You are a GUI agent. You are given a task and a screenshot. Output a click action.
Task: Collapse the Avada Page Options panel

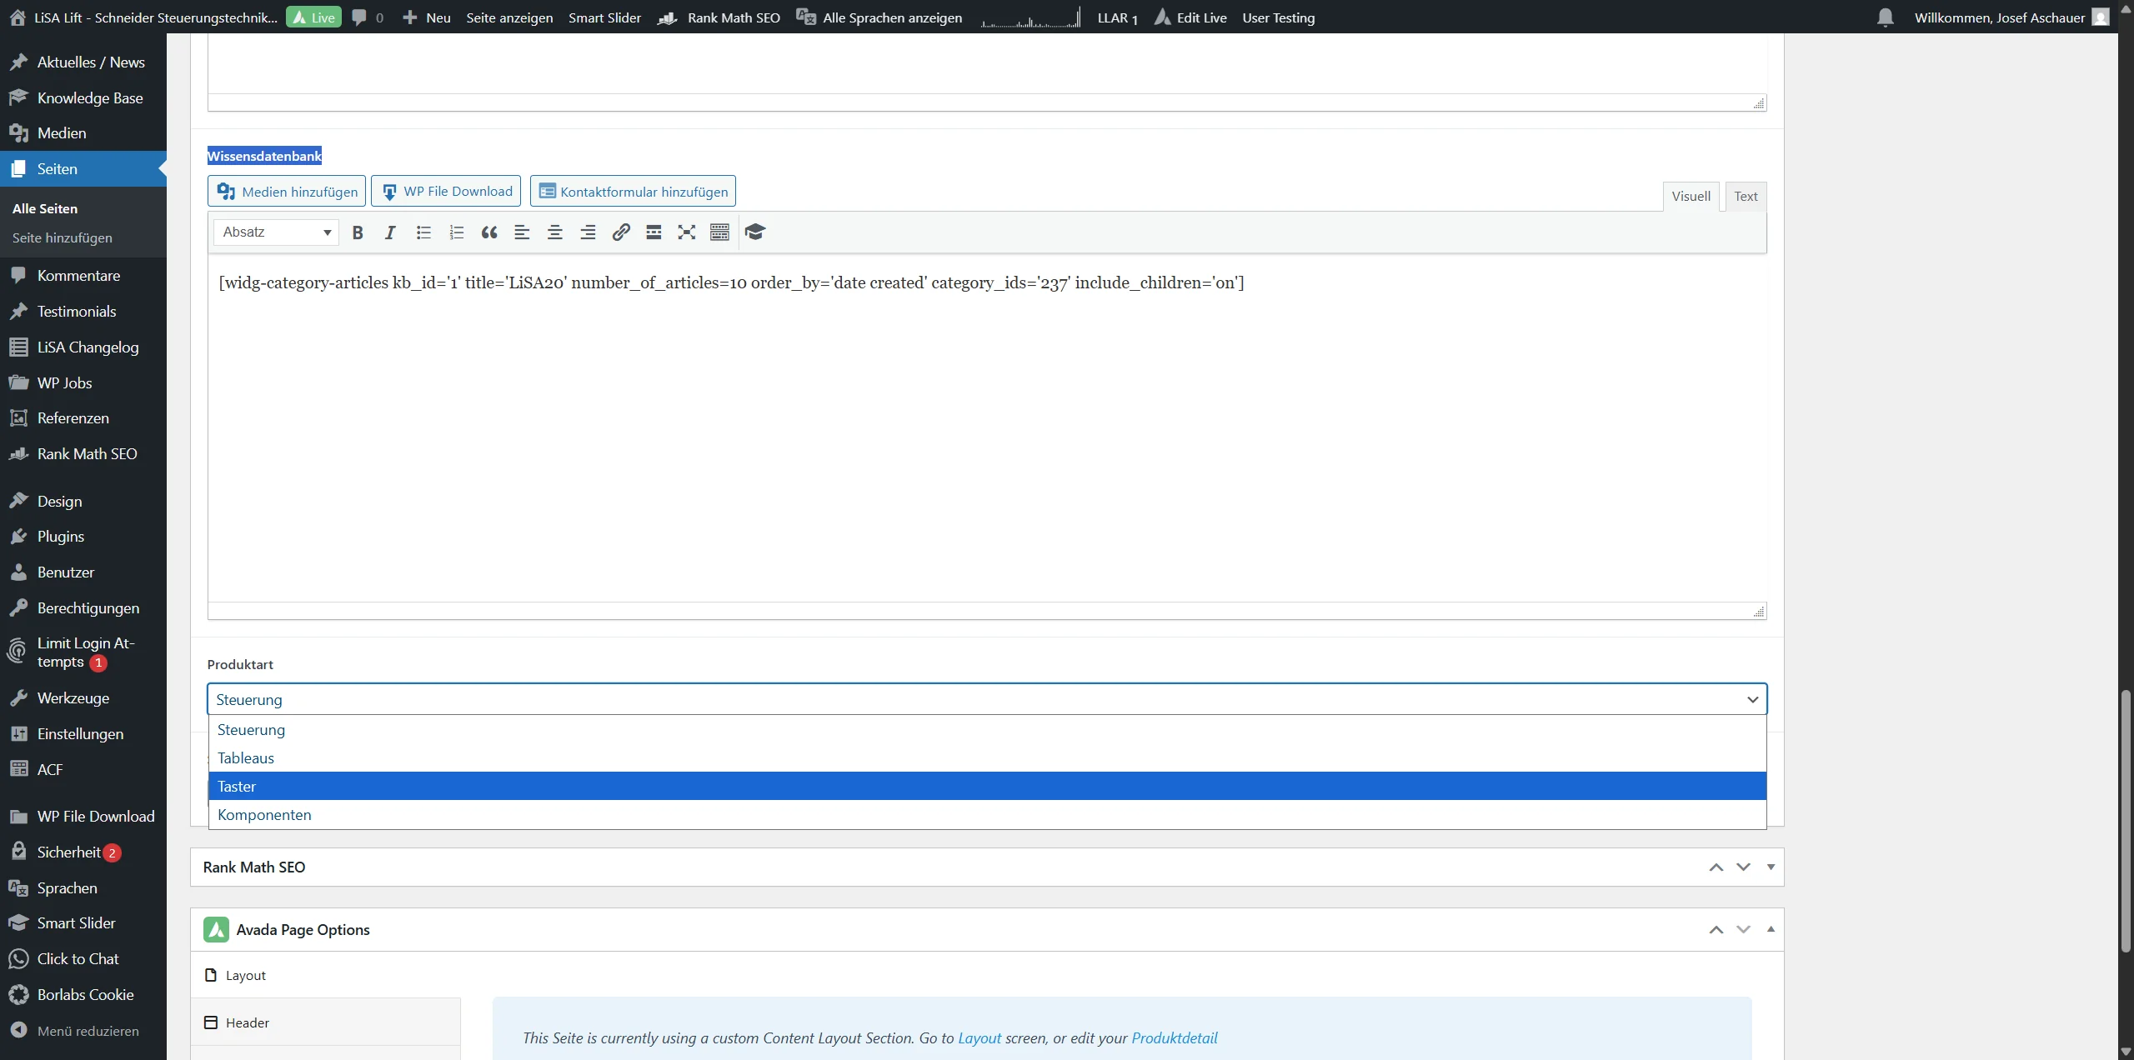click(1771, 929)
